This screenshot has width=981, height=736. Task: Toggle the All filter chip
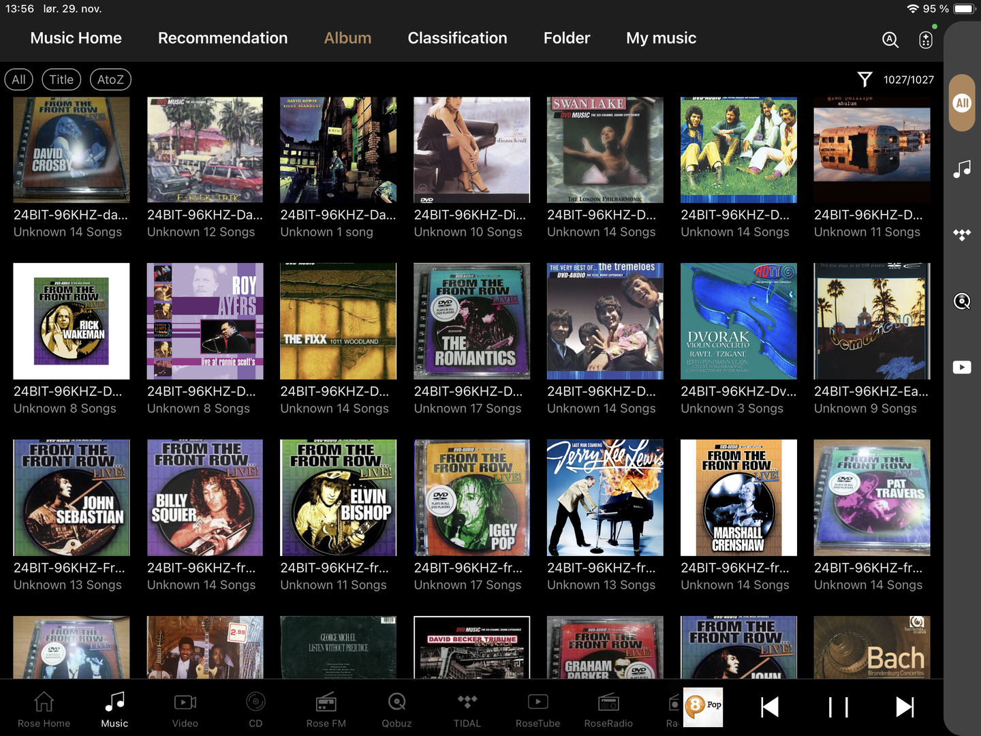click(x=18, y=80)
